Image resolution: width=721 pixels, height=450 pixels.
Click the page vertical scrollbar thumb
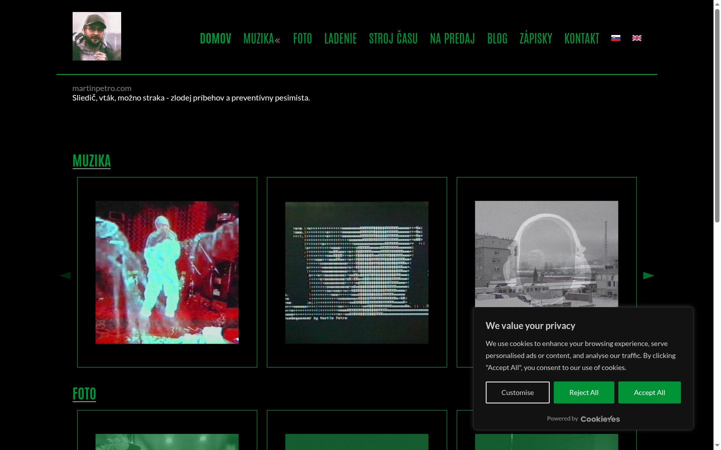click(717, 115)
